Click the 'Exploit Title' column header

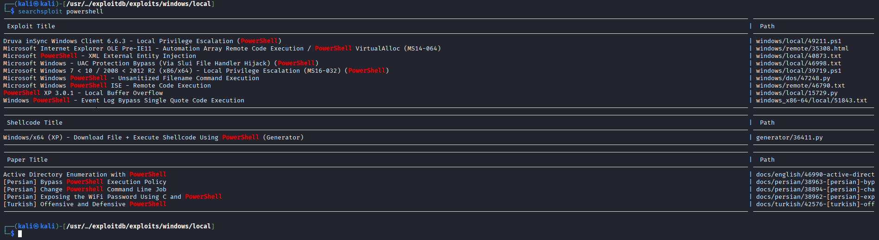(x=31, y=26)
